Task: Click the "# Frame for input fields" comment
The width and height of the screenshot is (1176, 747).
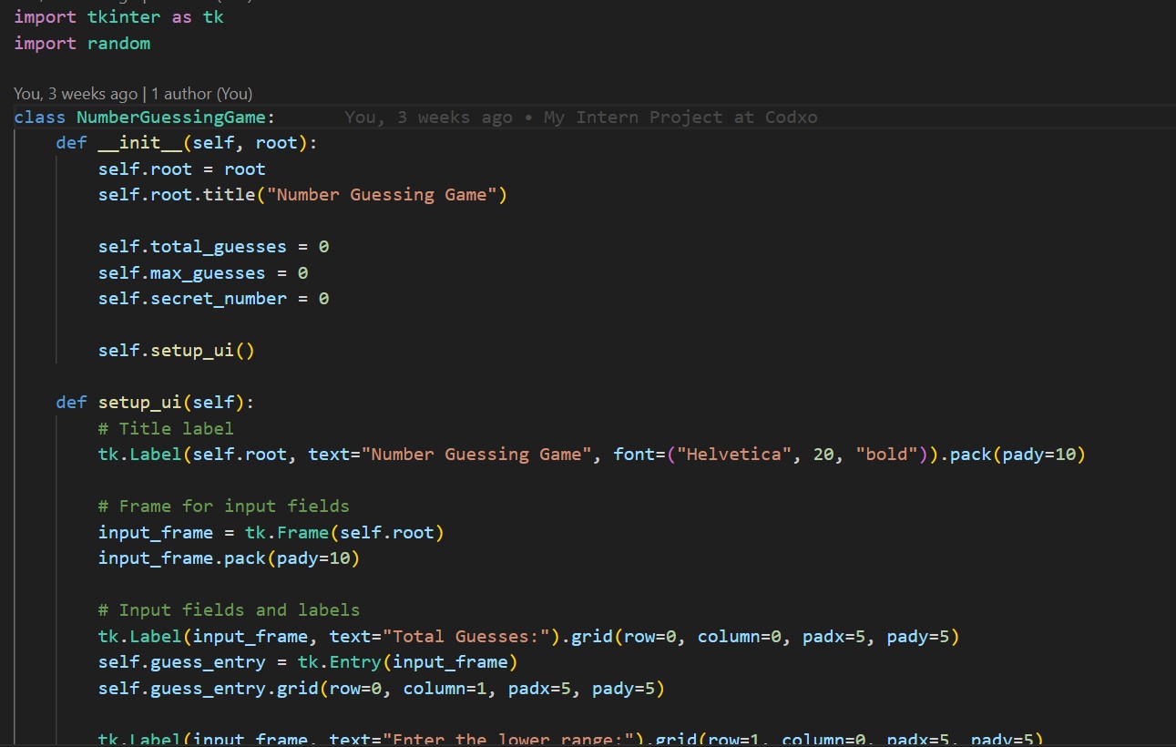Action: [x=223, y=506]
